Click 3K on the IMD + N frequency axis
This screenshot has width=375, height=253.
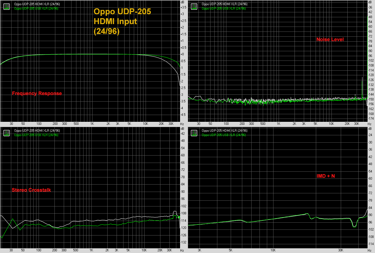[200, 250]
